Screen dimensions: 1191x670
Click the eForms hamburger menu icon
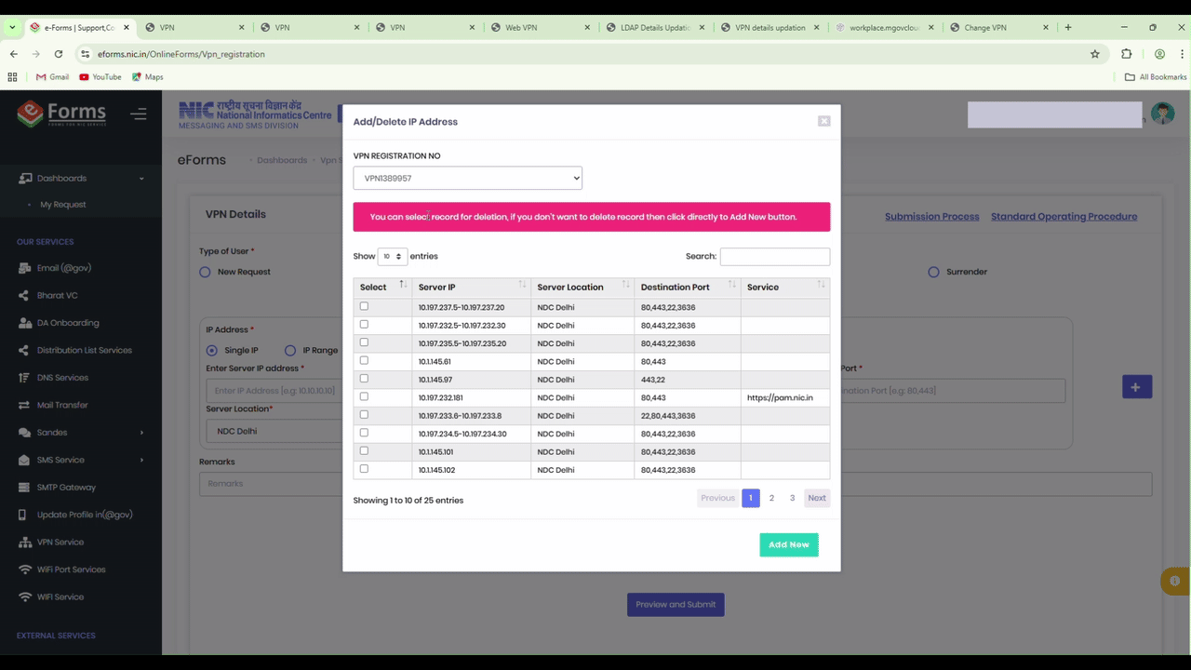click(x=139, y=114)
